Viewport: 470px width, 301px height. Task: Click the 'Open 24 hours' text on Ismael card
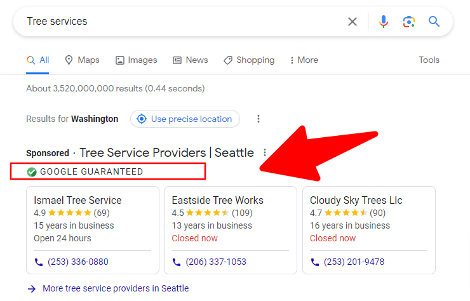click(x=62, y=238)
